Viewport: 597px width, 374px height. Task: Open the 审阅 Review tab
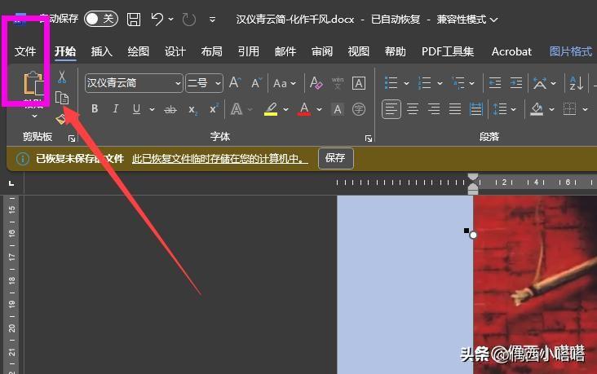[x=322, y=51]
